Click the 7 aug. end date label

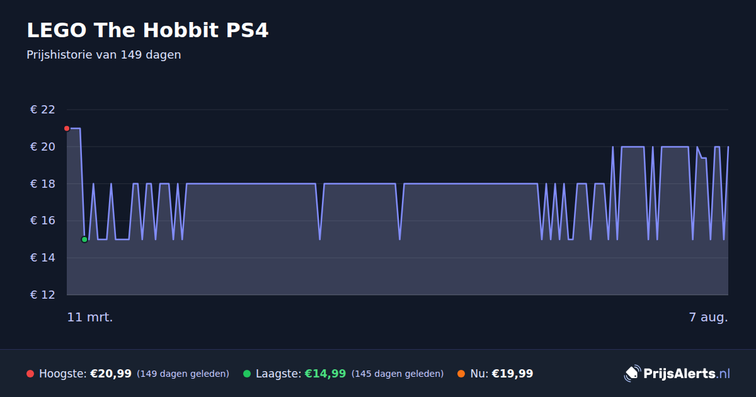coord(709,317)
